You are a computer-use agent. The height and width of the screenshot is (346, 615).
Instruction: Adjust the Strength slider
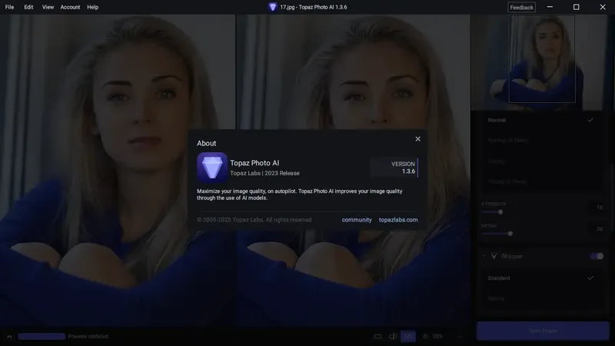[500, 212]
